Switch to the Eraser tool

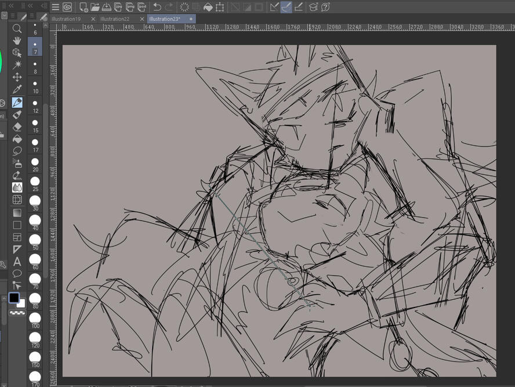click(x=17, y=126)
